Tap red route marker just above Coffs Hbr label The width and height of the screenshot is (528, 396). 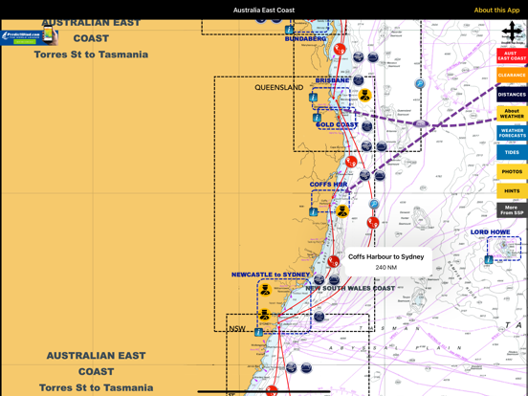[x=351, y=162]
